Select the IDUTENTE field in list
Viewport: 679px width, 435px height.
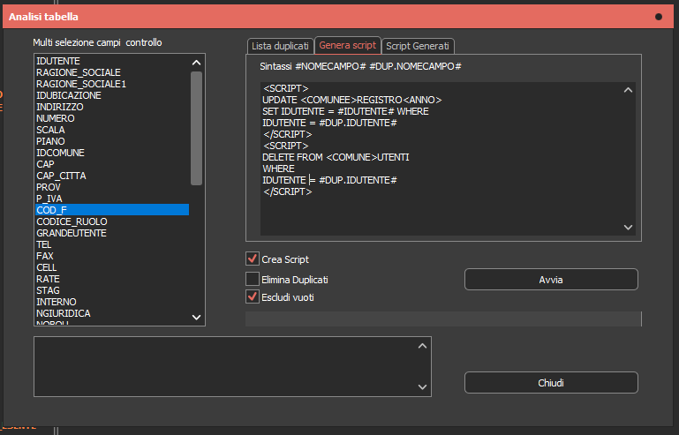(112, 61)
